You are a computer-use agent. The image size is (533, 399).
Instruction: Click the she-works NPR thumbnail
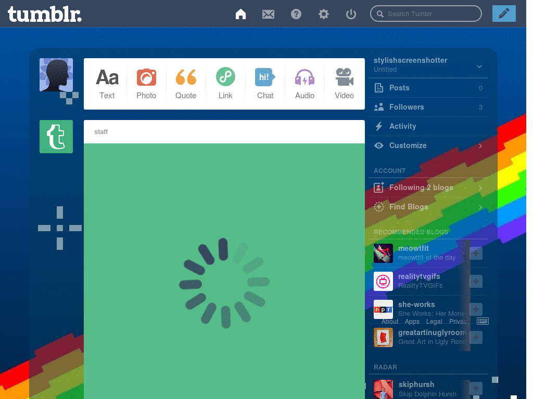click(383, 309)
